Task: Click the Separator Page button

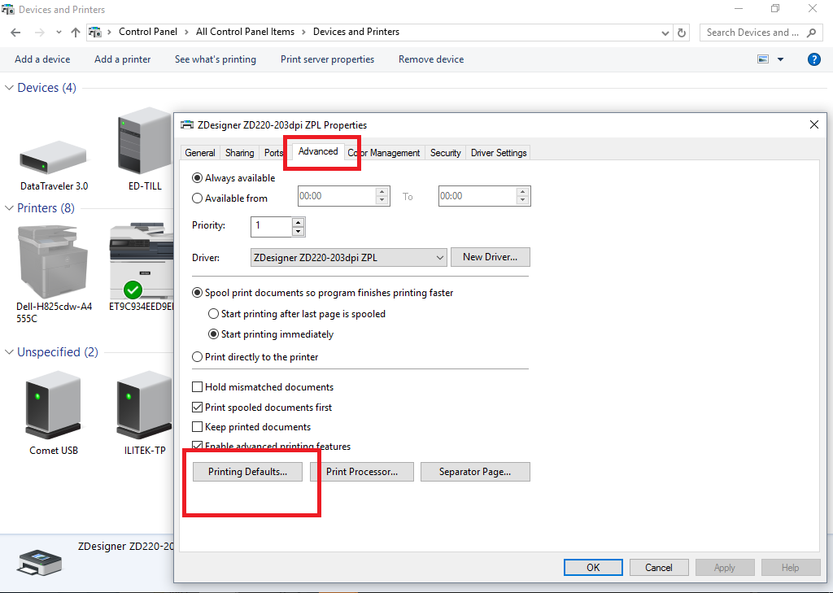Action: (475, 472)
